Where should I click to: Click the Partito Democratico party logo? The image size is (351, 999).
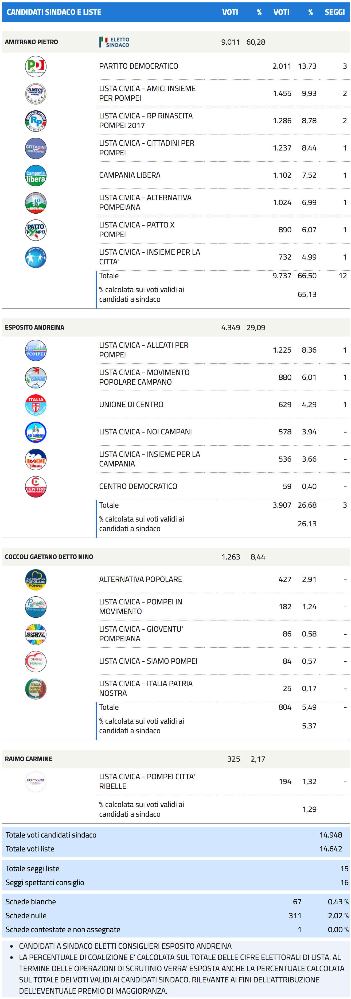pyautogui.click(x=36, y=66)
